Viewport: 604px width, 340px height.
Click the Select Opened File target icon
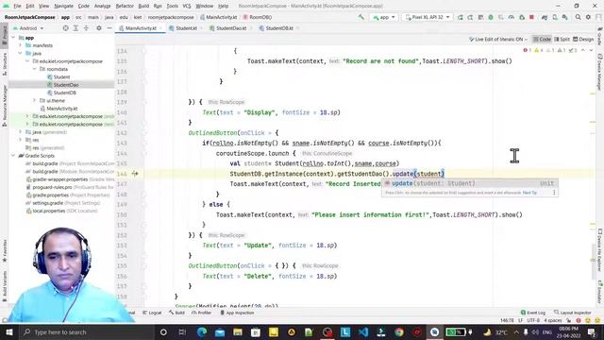tap(65, 28)
